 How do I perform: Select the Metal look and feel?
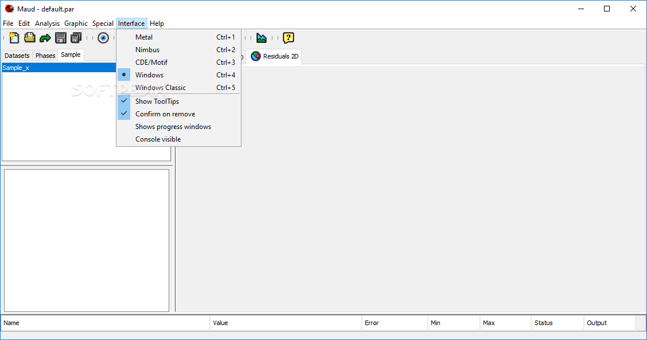point(178,37)
